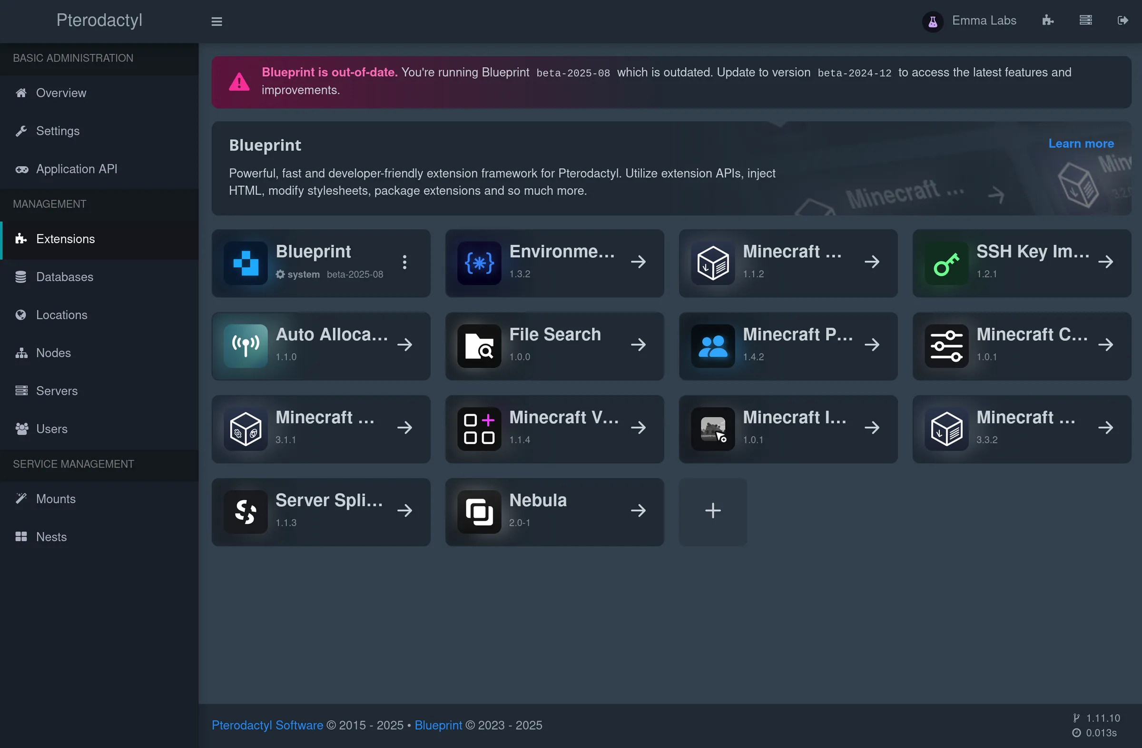The height and width of the screenshot is (748, 1142).
Task: Click the server rack icon in the top bar
Action: [x=1086, y=20]
